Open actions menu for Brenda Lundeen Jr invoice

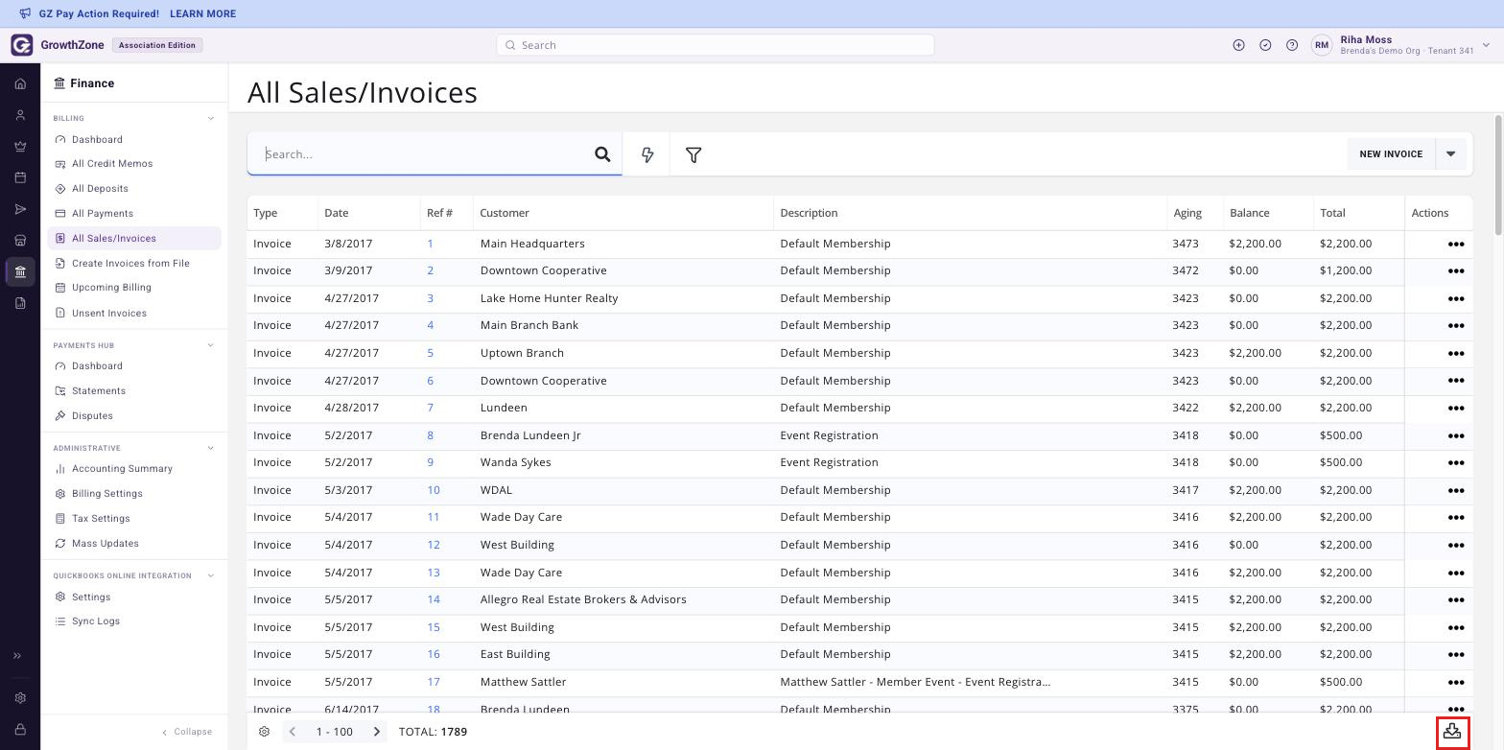[x=1455, y=435]
